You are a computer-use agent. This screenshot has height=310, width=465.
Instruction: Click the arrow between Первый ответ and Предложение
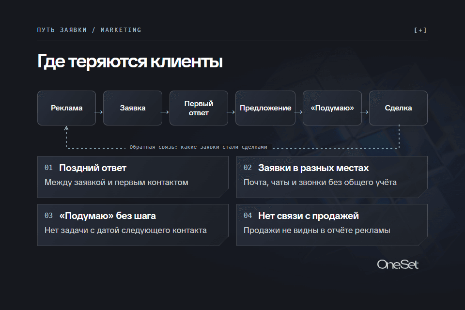coord(231,112)
